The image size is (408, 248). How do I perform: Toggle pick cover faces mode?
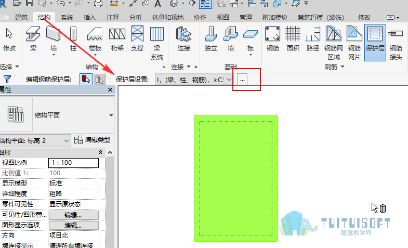99,79
